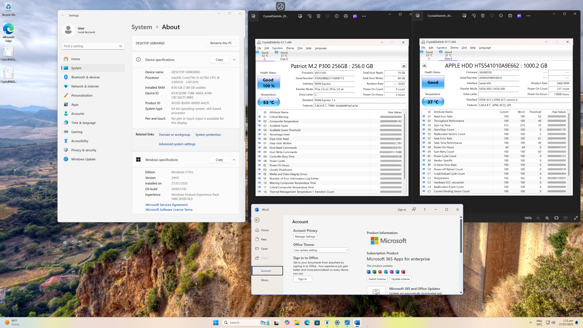
Task: Zoom out in right Photos window
Action: pos(538,218)
